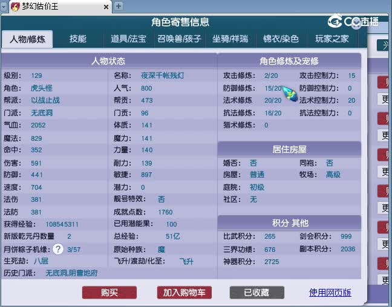Click the 副本积分 value 2036
Image resolution: width=392 pixels, height=307 pixels.
tap(348, 249)
